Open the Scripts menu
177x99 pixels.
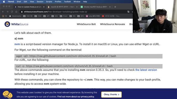(49, 2)
